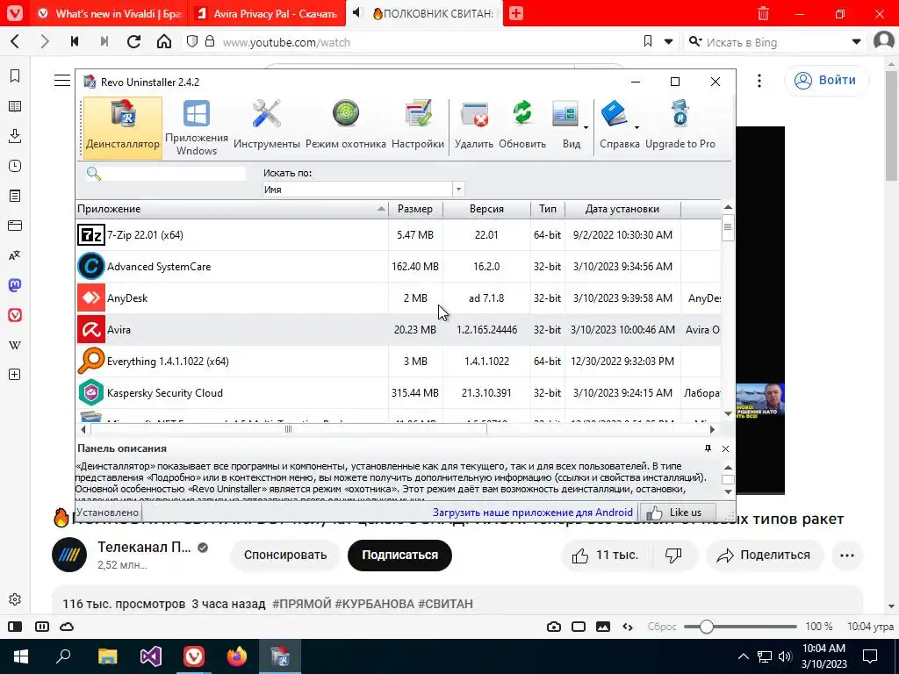
Task: Select the Avira application row
Action: coord(398,330)
